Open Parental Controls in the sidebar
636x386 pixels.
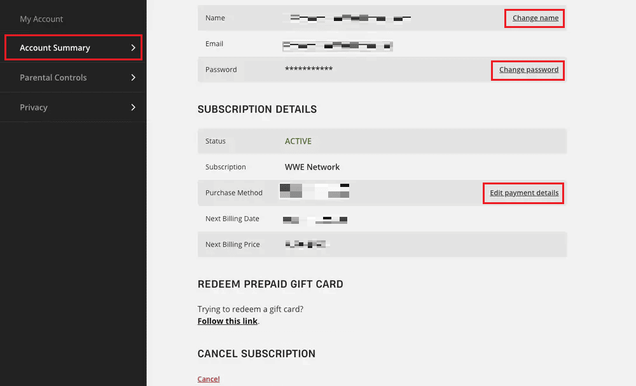53,78
